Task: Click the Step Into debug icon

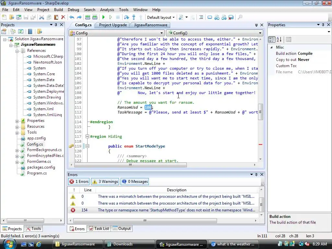Action: pos(134,18)
